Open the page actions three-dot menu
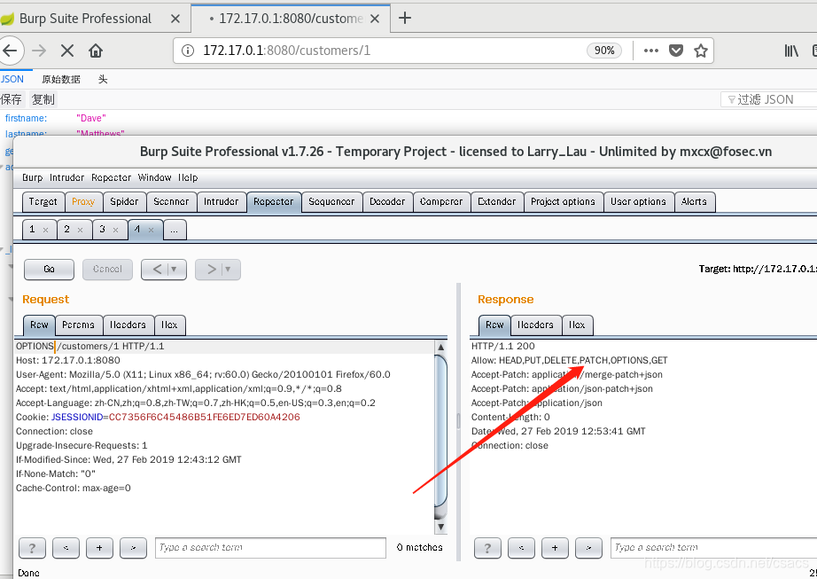817x579 pixels. tap(650, 51)
